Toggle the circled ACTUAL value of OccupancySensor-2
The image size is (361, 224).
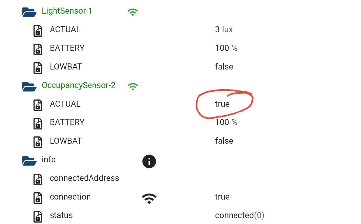(222, 104)
